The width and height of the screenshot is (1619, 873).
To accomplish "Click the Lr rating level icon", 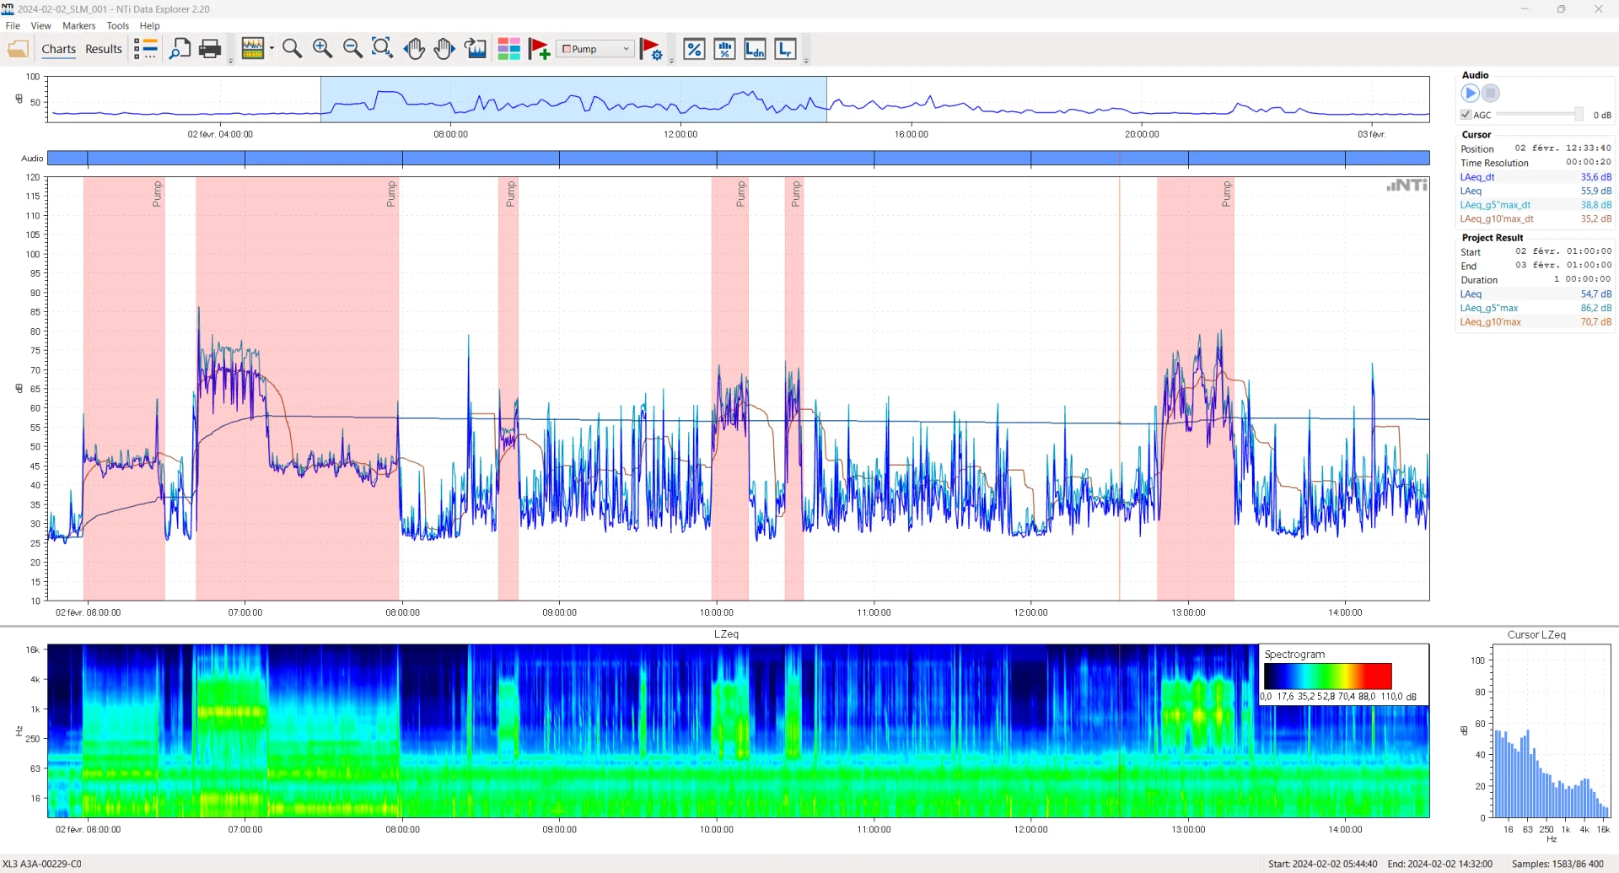I will pos(784,49).
